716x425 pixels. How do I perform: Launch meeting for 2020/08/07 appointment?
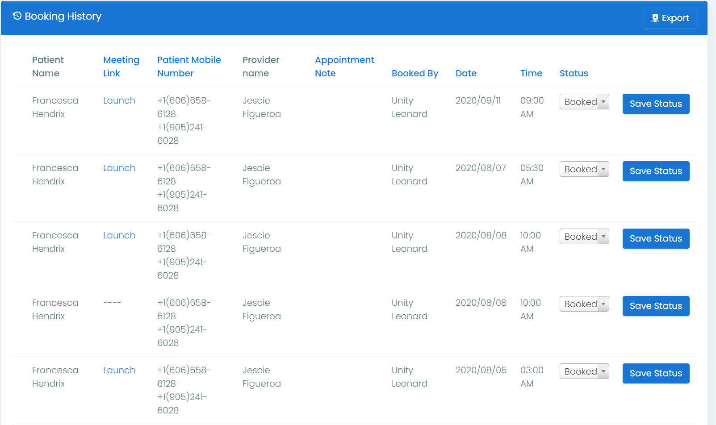tap(119, 168)
